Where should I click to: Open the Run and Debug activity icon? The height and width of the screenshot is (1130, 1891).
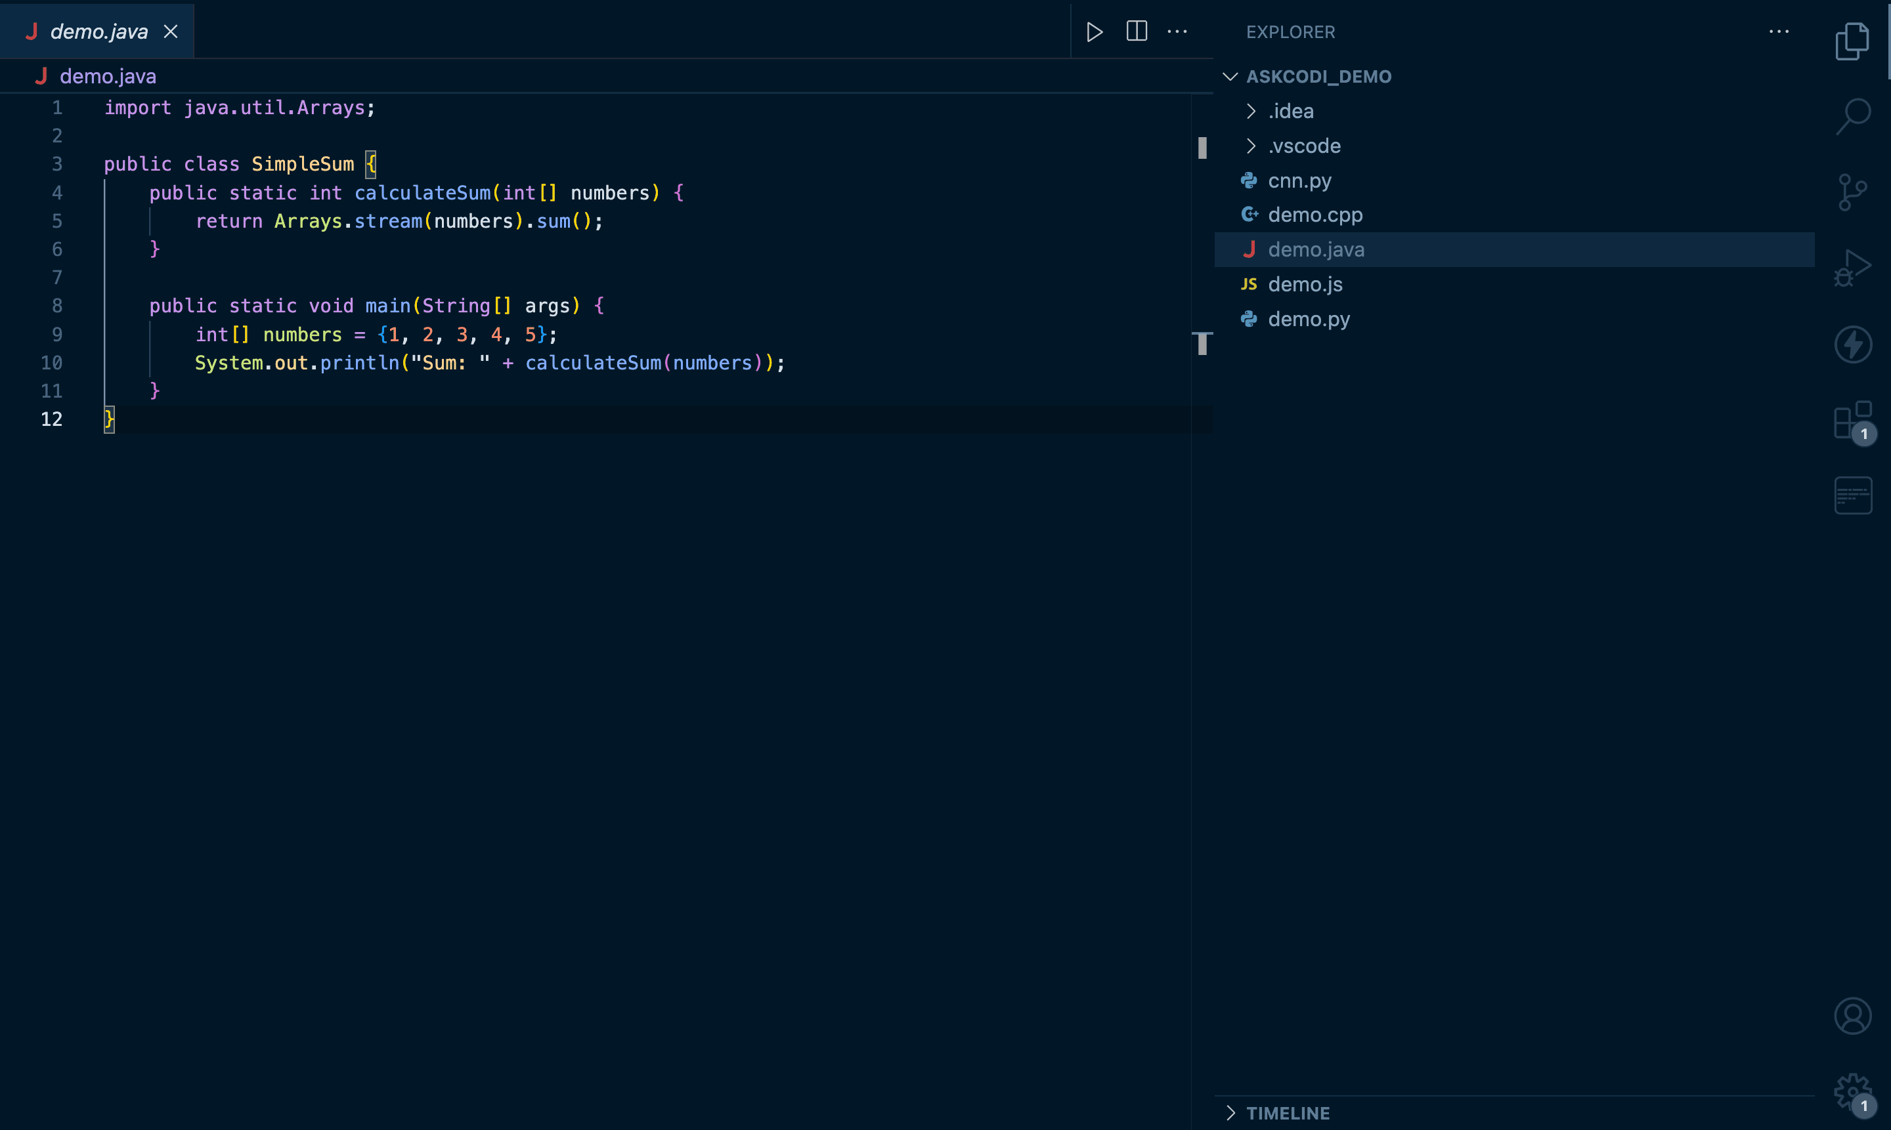tap(1852, 268)
